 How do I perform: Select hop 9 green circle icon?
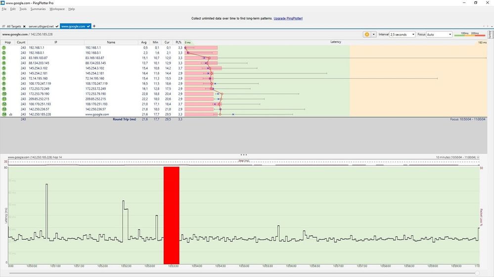tap(4, 89)
